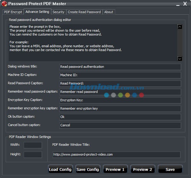
Task: Open the Security tab
Action: 59,12
